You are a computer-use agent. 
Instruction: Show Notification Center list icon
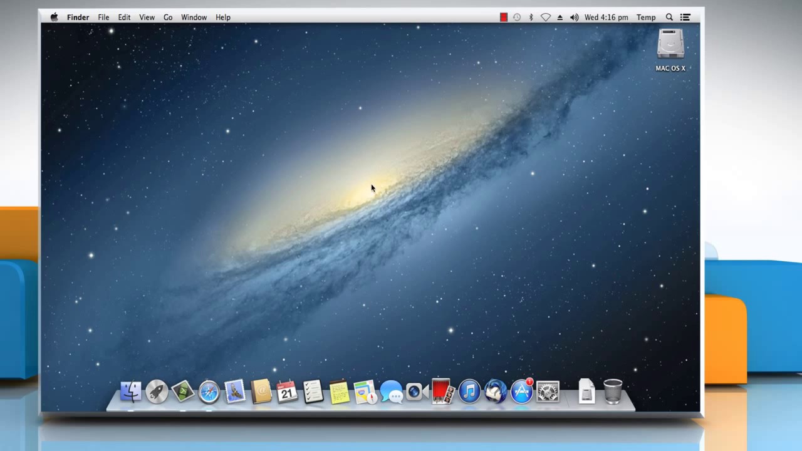685,18
